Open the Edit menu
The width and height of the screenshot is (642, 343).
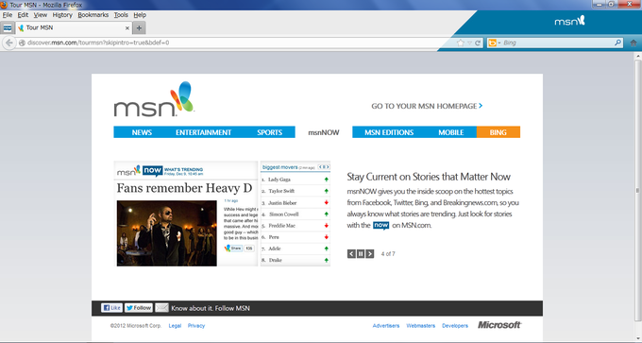tap(23, 15)
